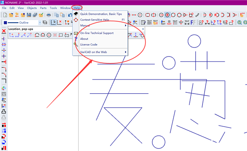
Task: Click the layers stack icon beside Outline
Action: coord(45,23)
